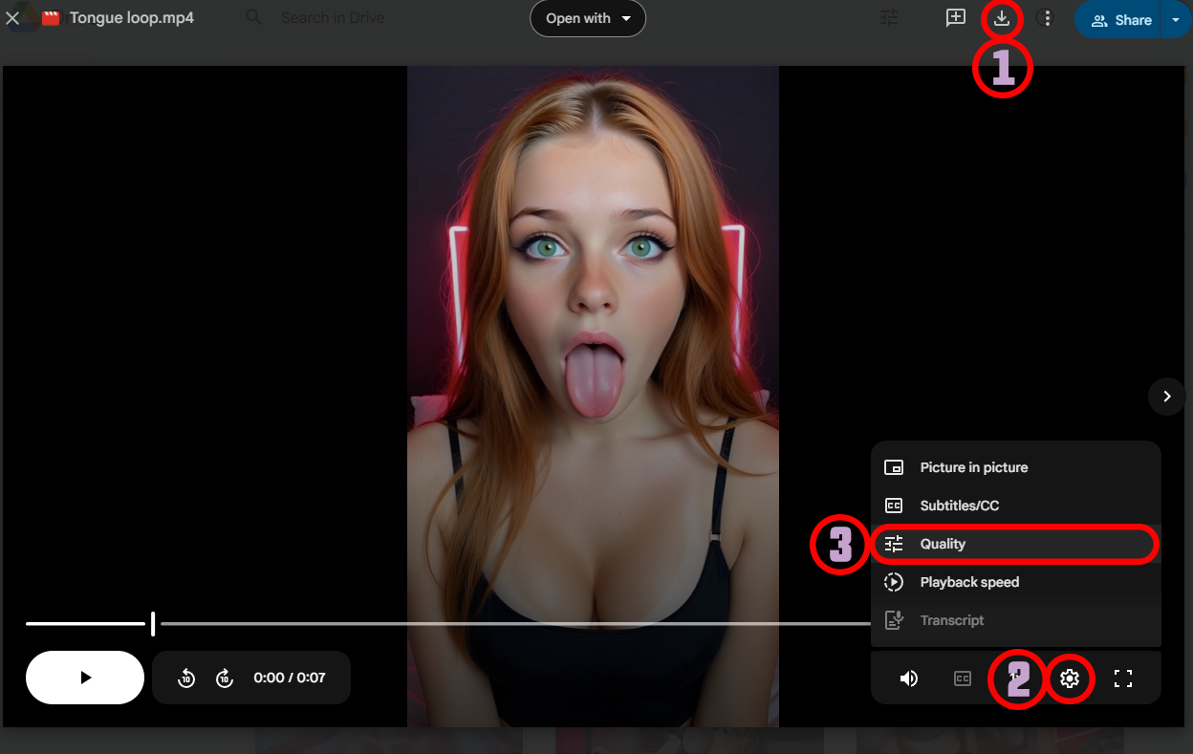
Task: Click the video progress bar
Action: pyautogui.click(x=448, y=624)
